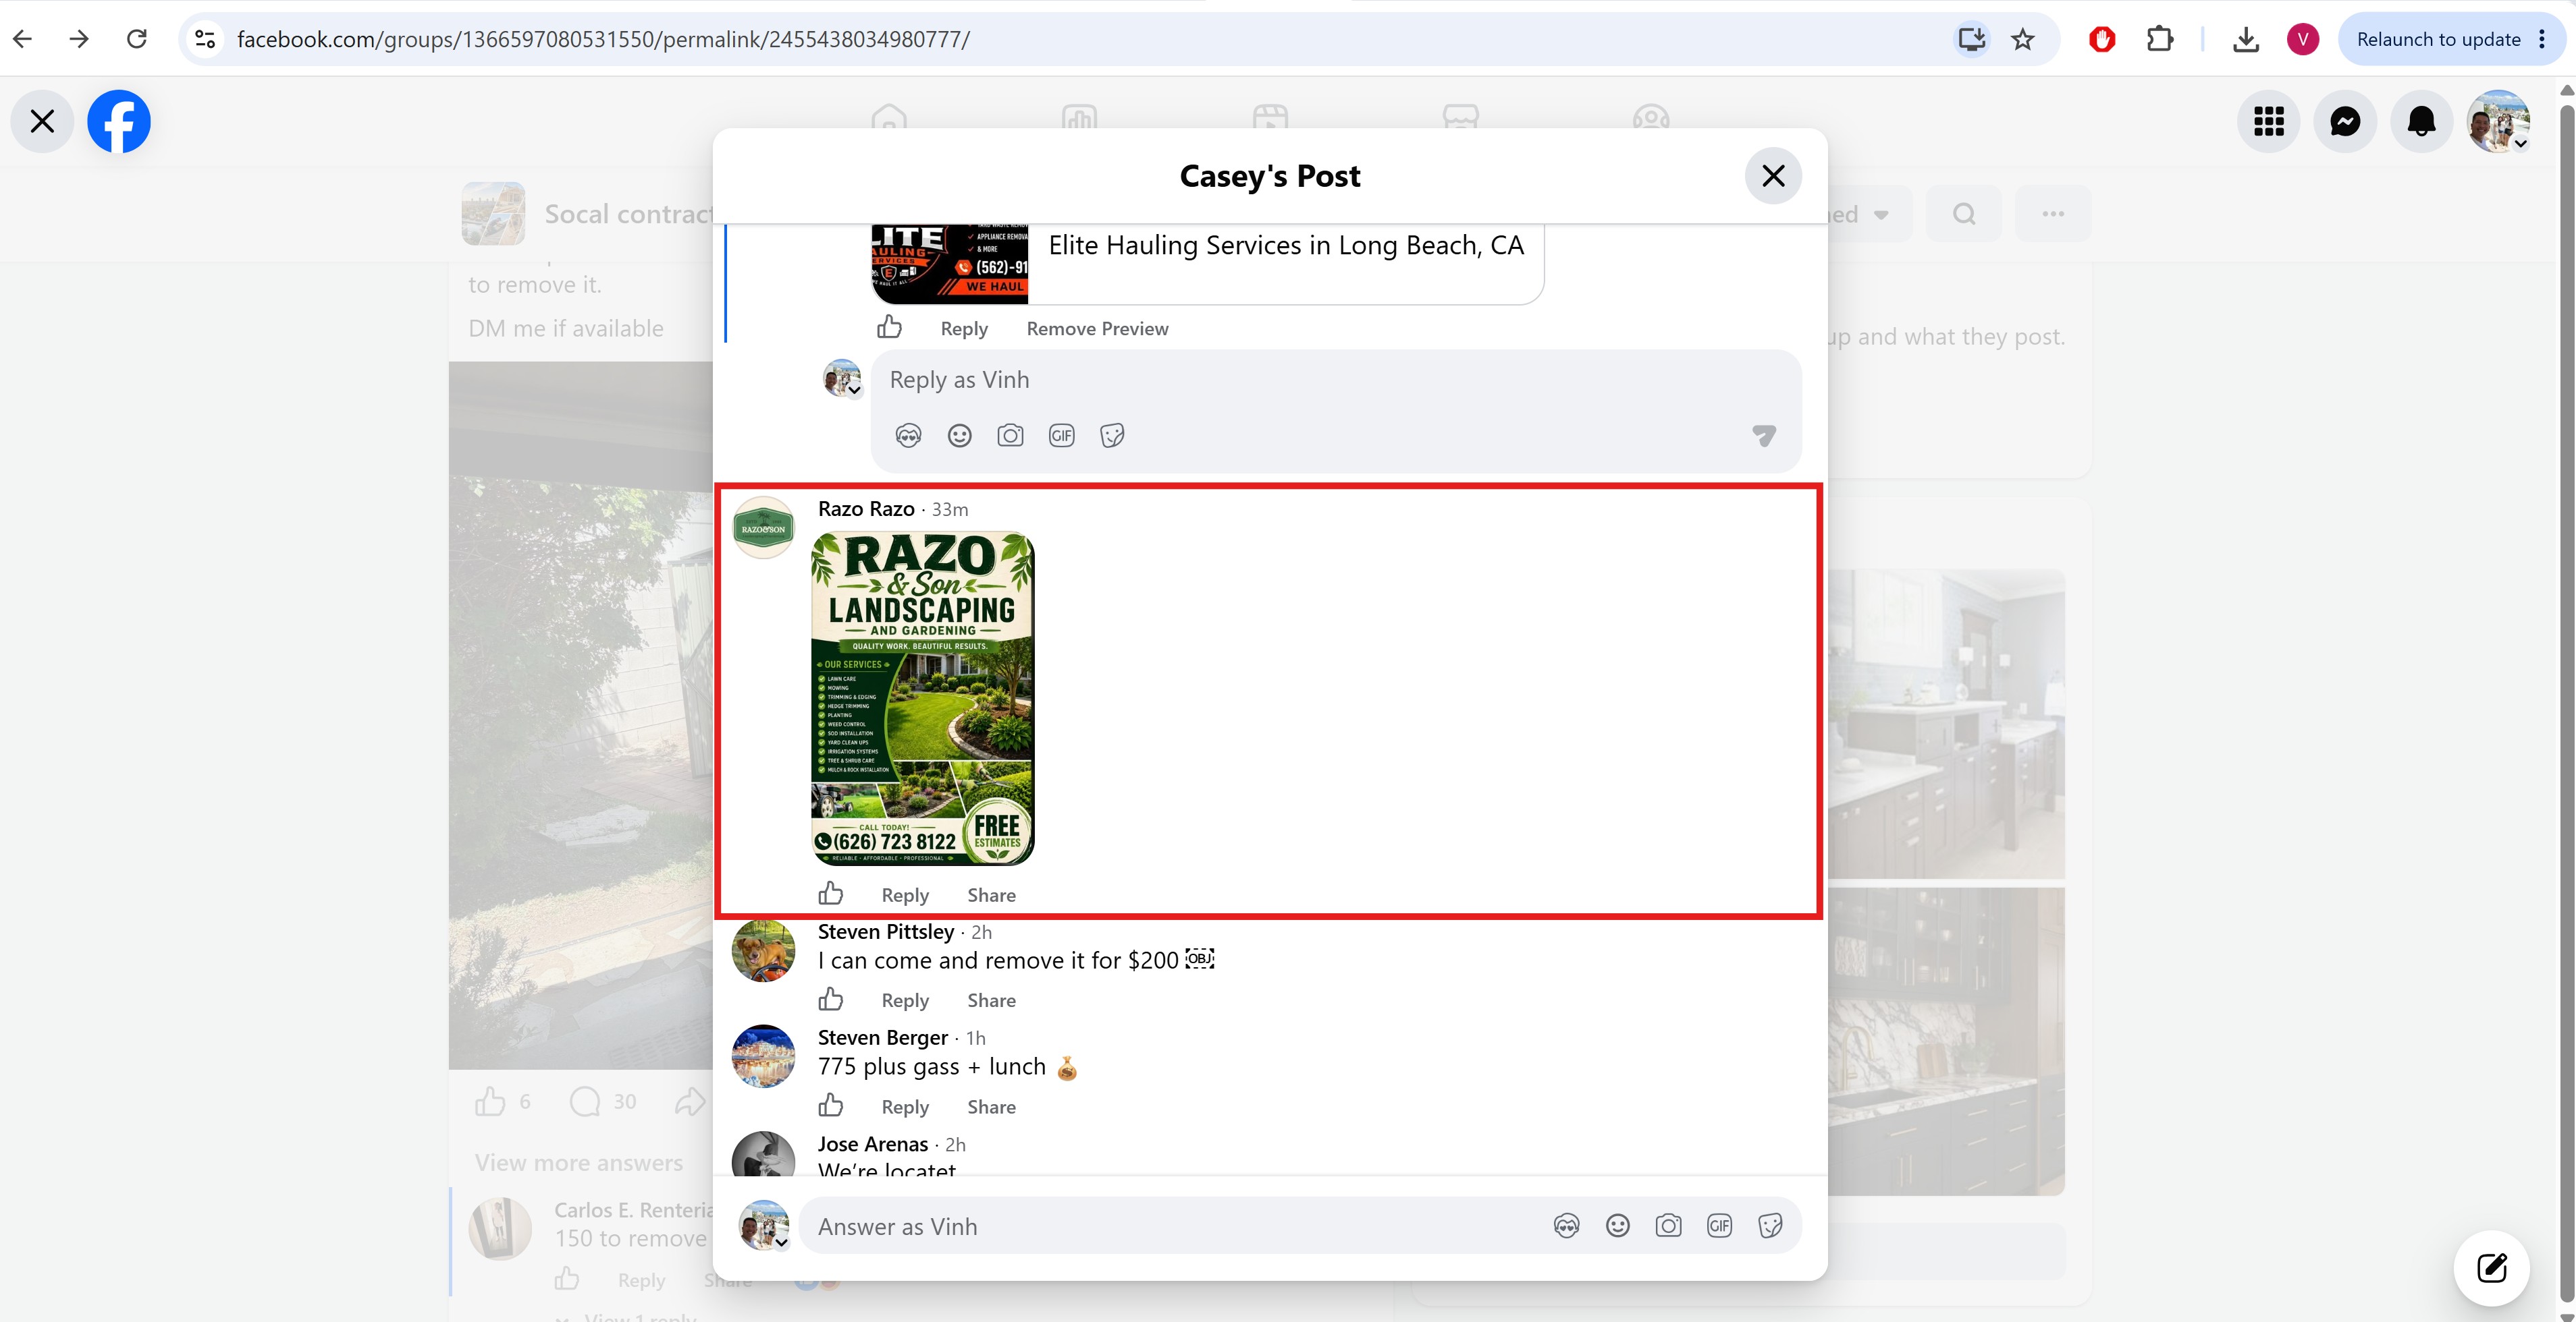Like the Elite Hauling reply
2576x1322 pixels.
[889, 328]
